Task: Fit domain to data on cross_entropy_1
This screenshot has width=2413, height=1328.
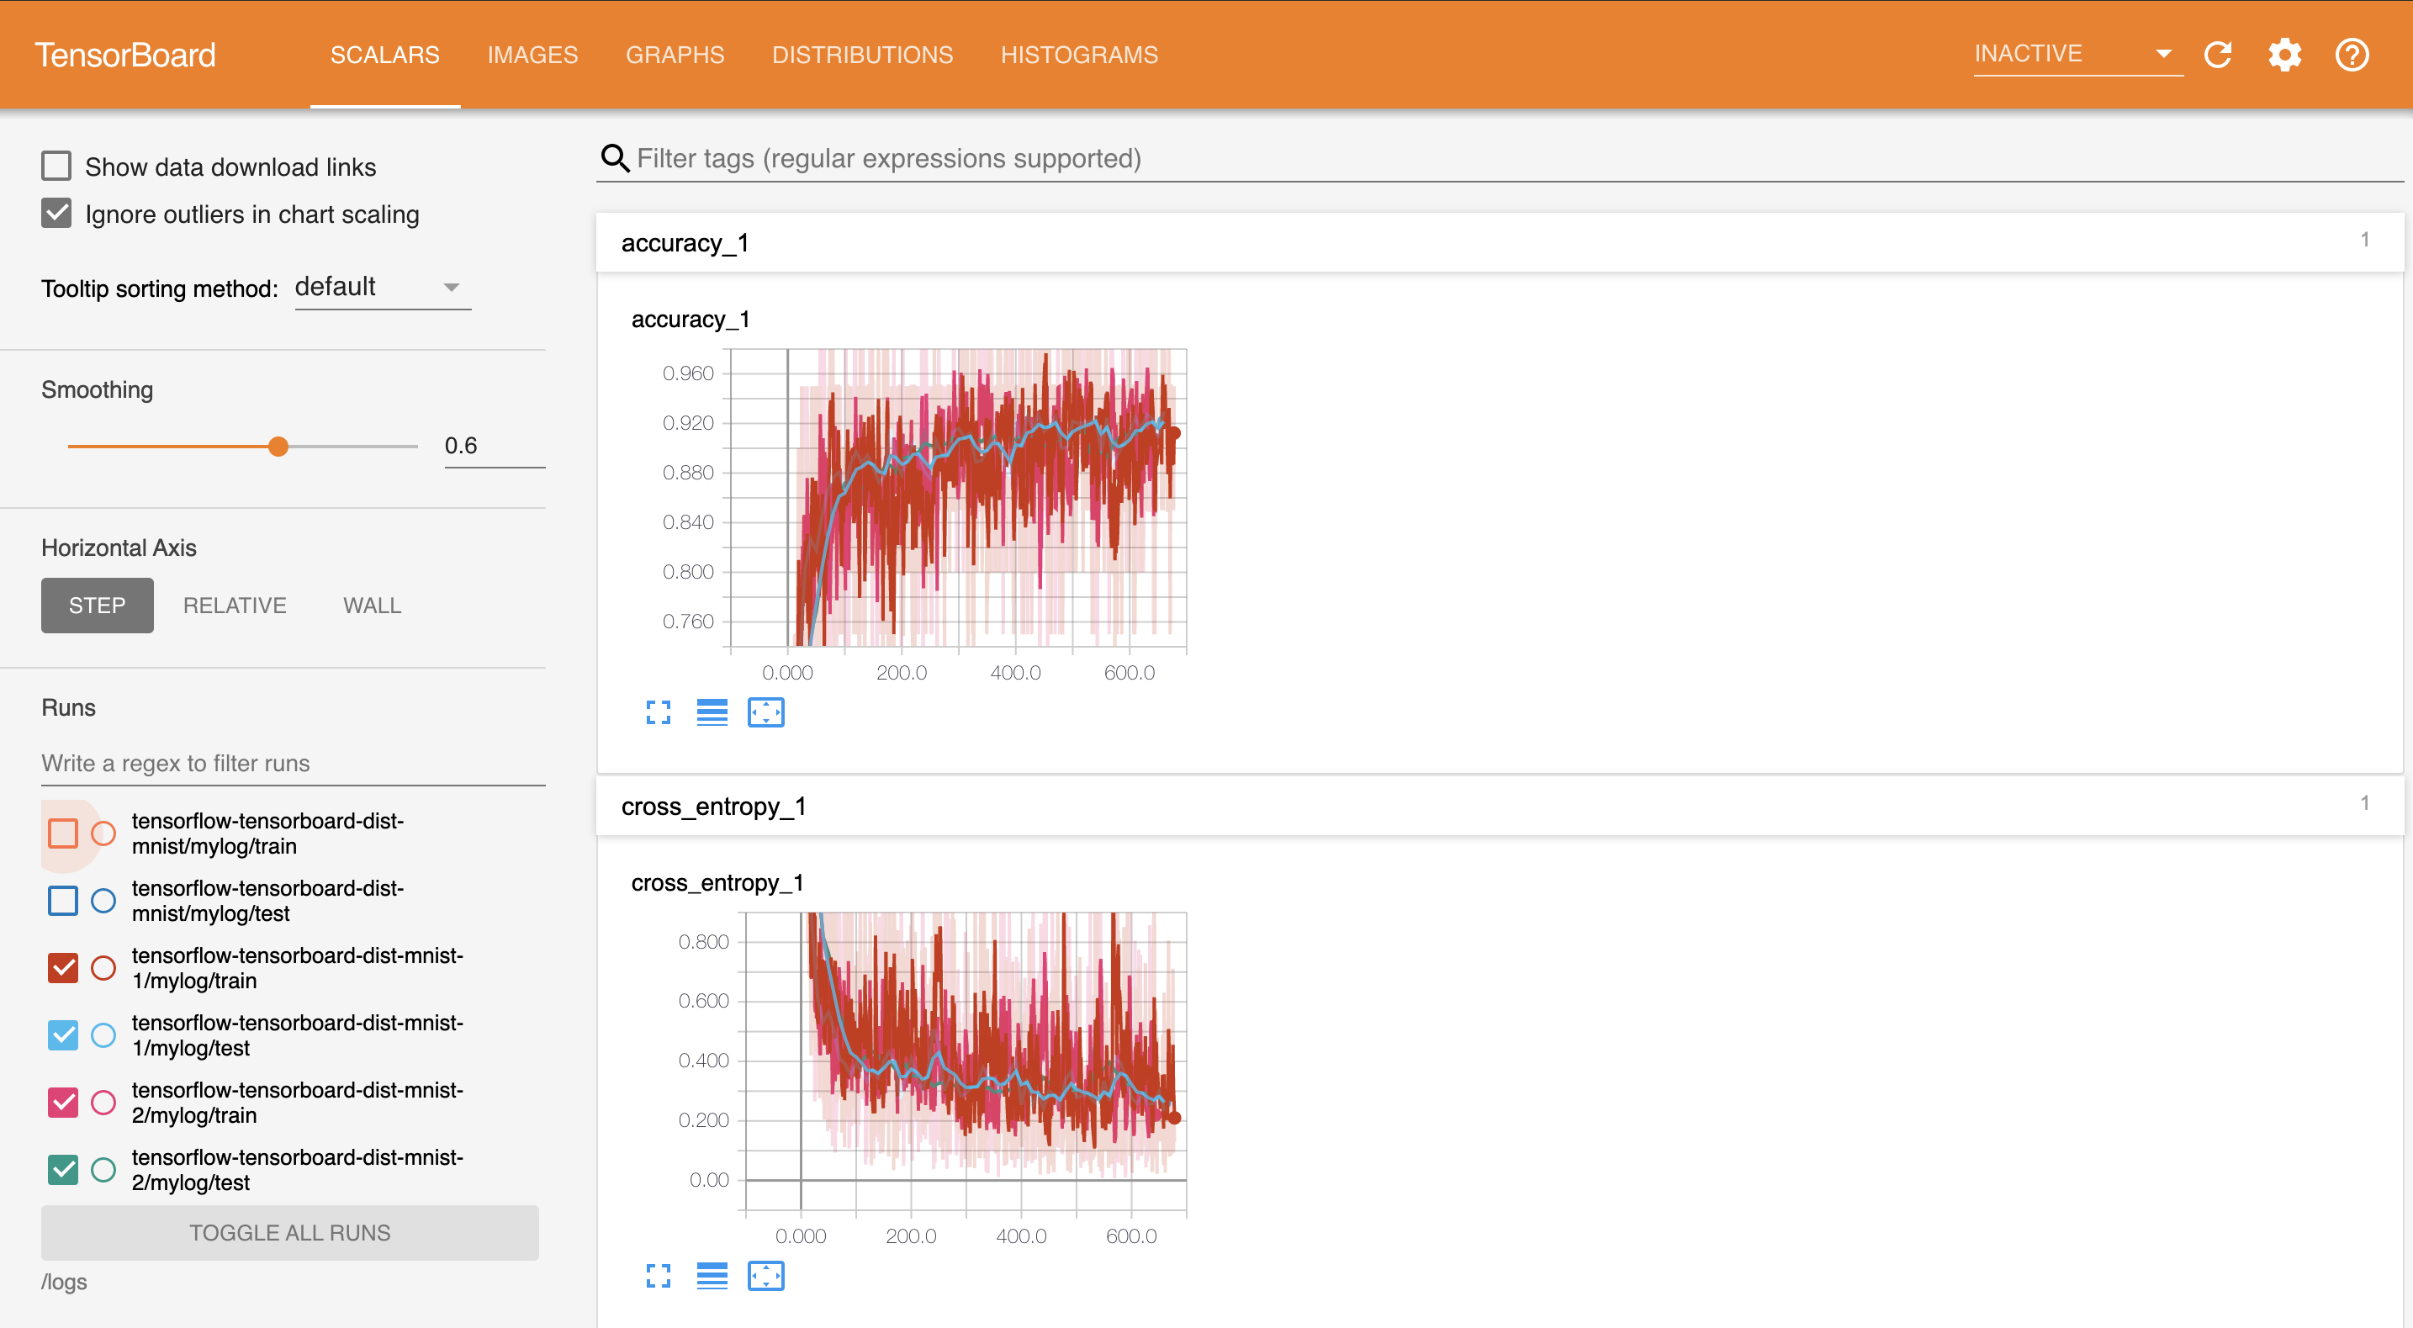Action: [x=765, y=1276]
